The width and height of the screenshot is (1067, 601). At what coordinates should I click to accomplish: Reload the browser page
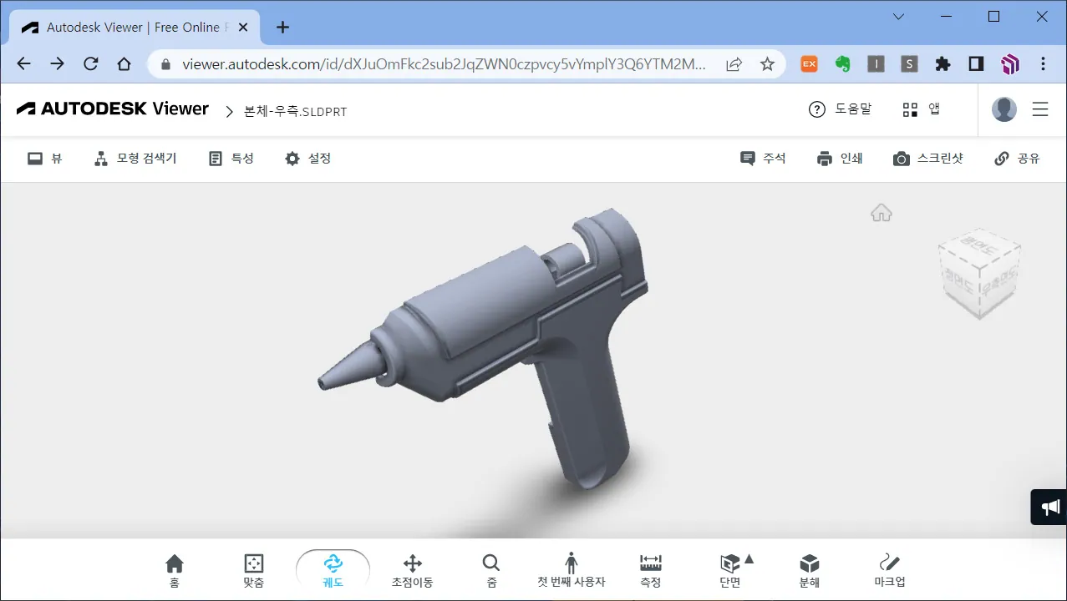pos(91,63)
